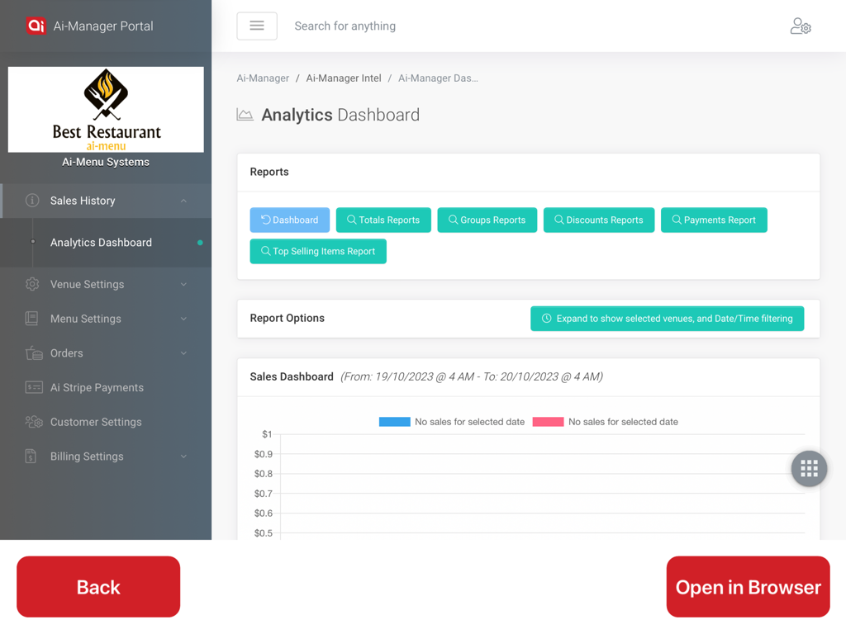Click the search for anything field

click(x=345, y=26)
